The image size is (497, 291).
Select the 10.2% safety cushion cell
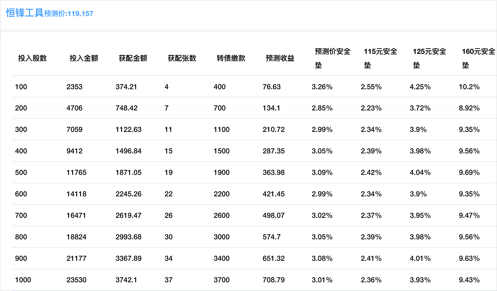(x=469, y=87)
